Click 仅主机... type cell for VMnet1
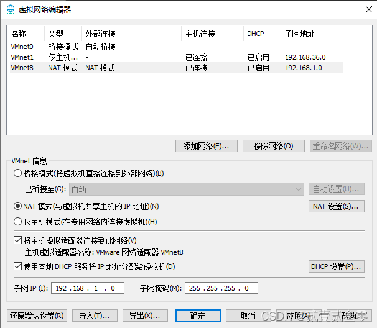 tap(63, 57)
